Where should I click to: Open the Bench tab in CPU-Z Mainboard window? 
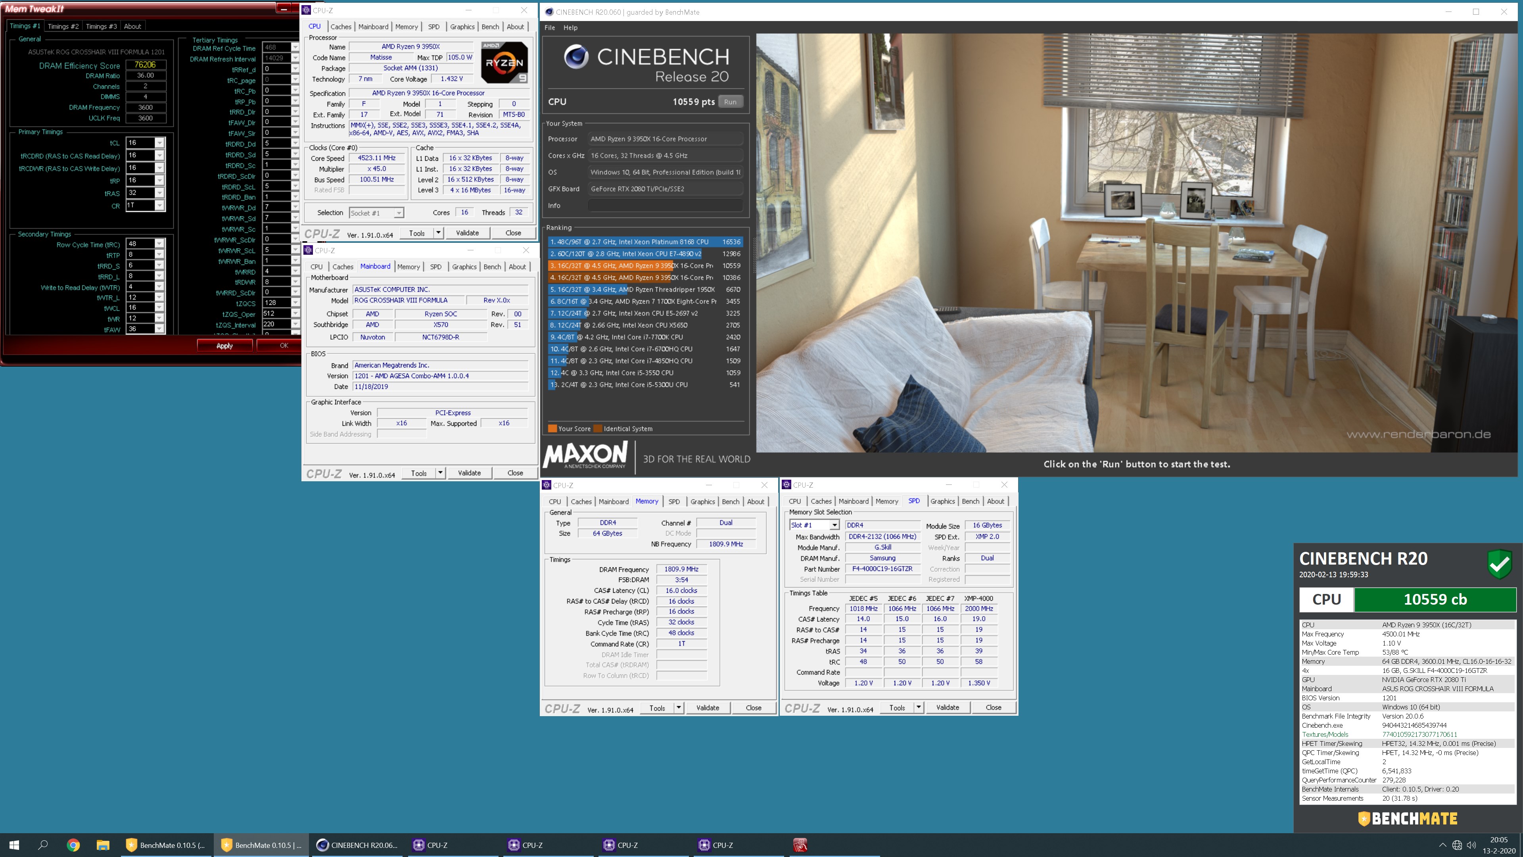(492, 267)
